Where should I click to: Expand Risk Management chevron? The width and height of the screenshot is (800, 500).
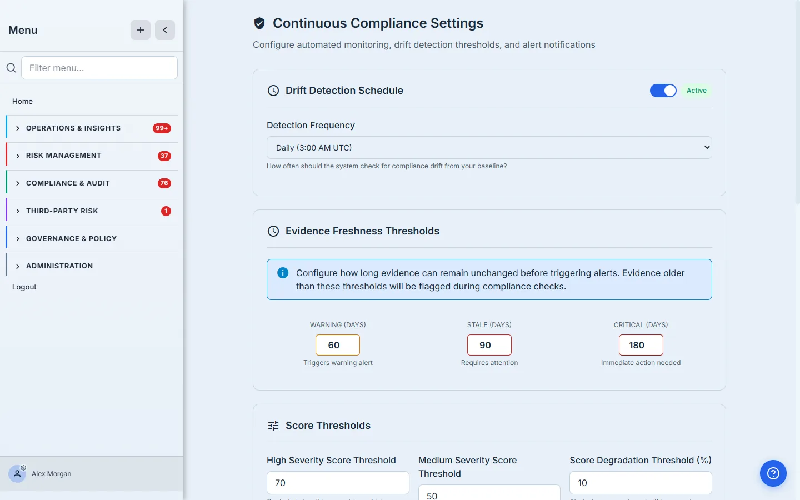click(x=18, y=156)
